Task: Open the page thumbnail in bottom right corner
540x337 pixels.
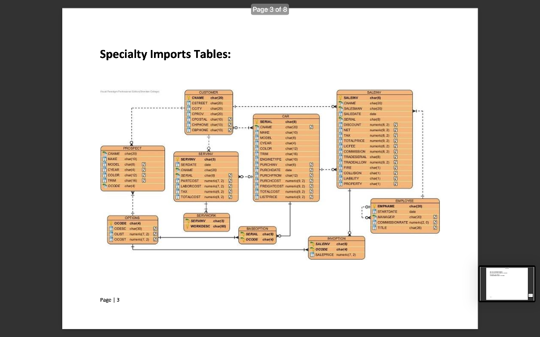Action: pos(506,284)
